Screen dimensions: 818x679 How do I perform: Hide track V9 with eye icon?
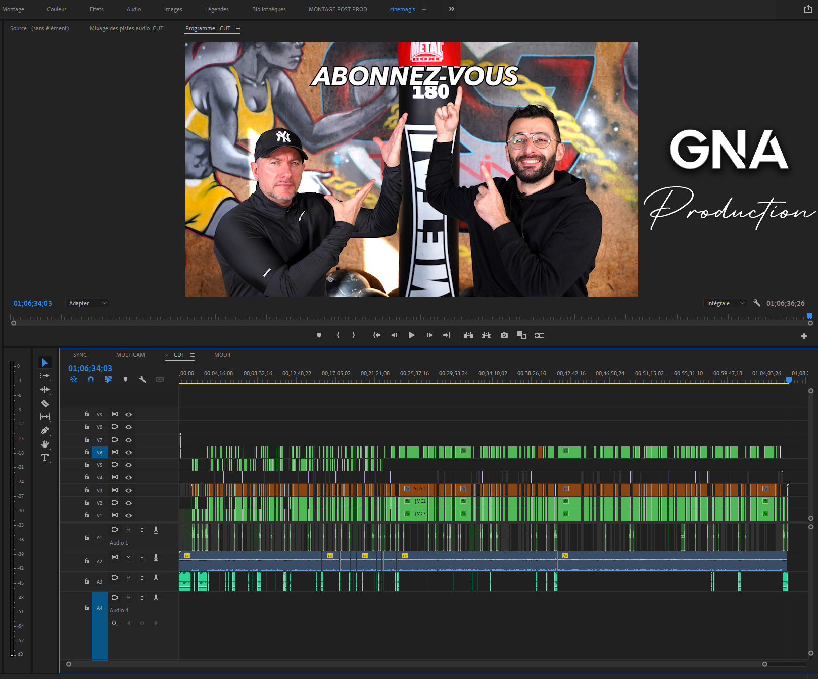[x=129, y=414]
